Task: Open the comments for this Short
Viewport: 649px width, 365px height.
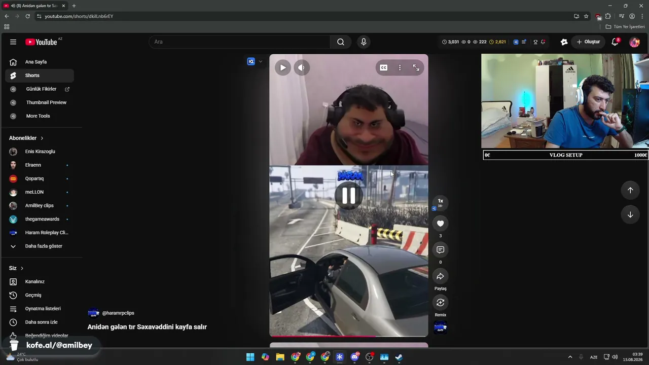Action: tap(440, 250)
